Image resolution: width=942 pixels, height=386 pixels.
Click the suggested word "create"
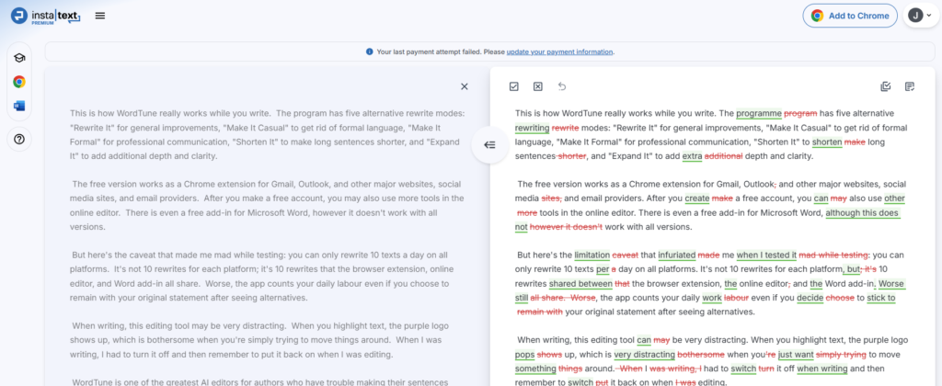pyautogui.click(x=697, y=199)
